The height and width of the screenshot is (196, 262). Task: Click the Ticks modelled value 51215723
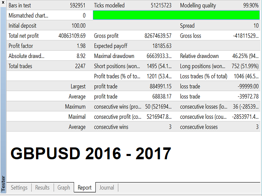click(x=161, y=5)
